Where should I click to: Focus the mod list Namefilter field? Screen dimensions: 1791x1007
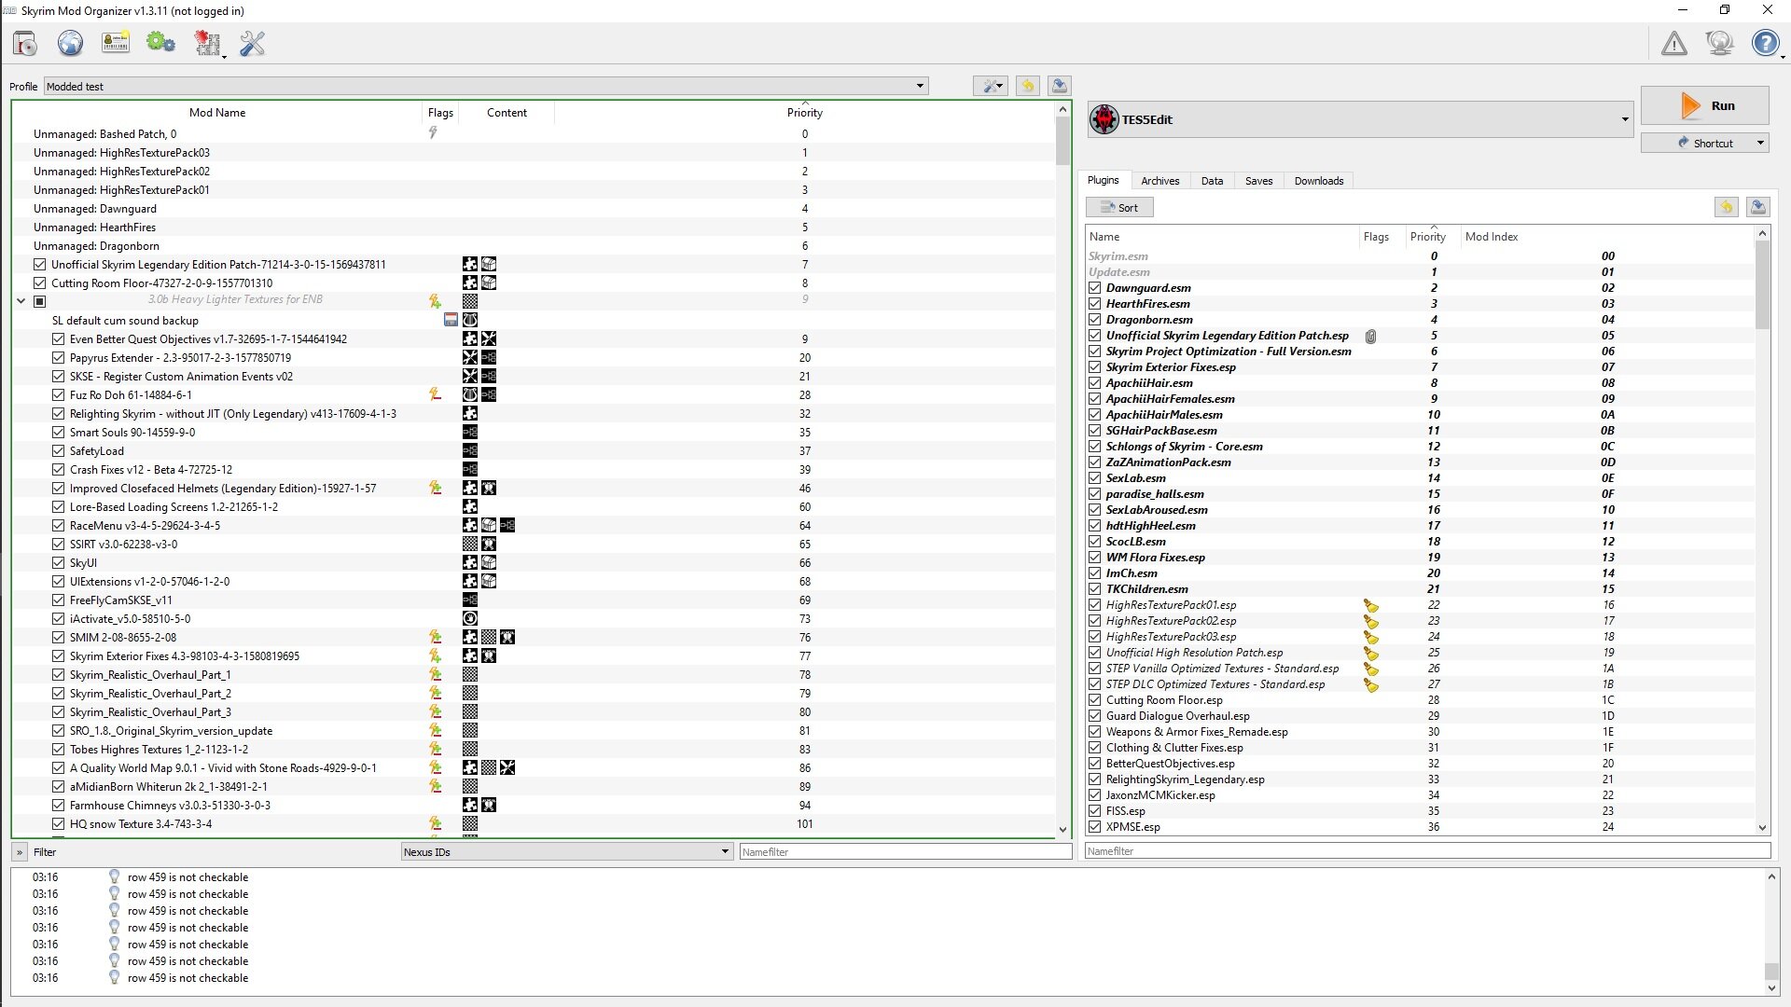tap(905, 851)
